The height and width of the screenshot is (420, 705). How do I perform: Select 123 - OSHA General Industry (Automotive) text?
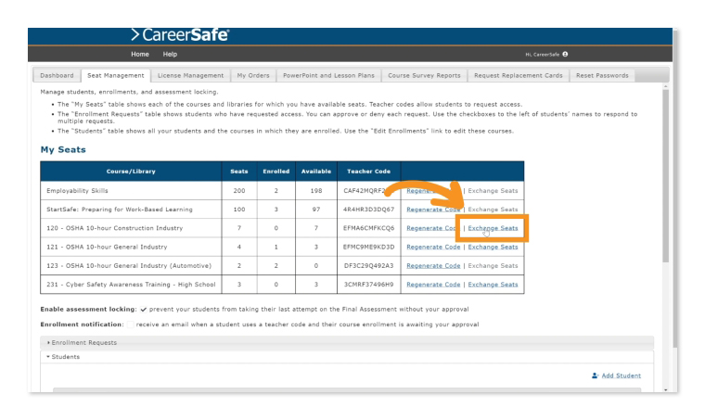point(129,266)
